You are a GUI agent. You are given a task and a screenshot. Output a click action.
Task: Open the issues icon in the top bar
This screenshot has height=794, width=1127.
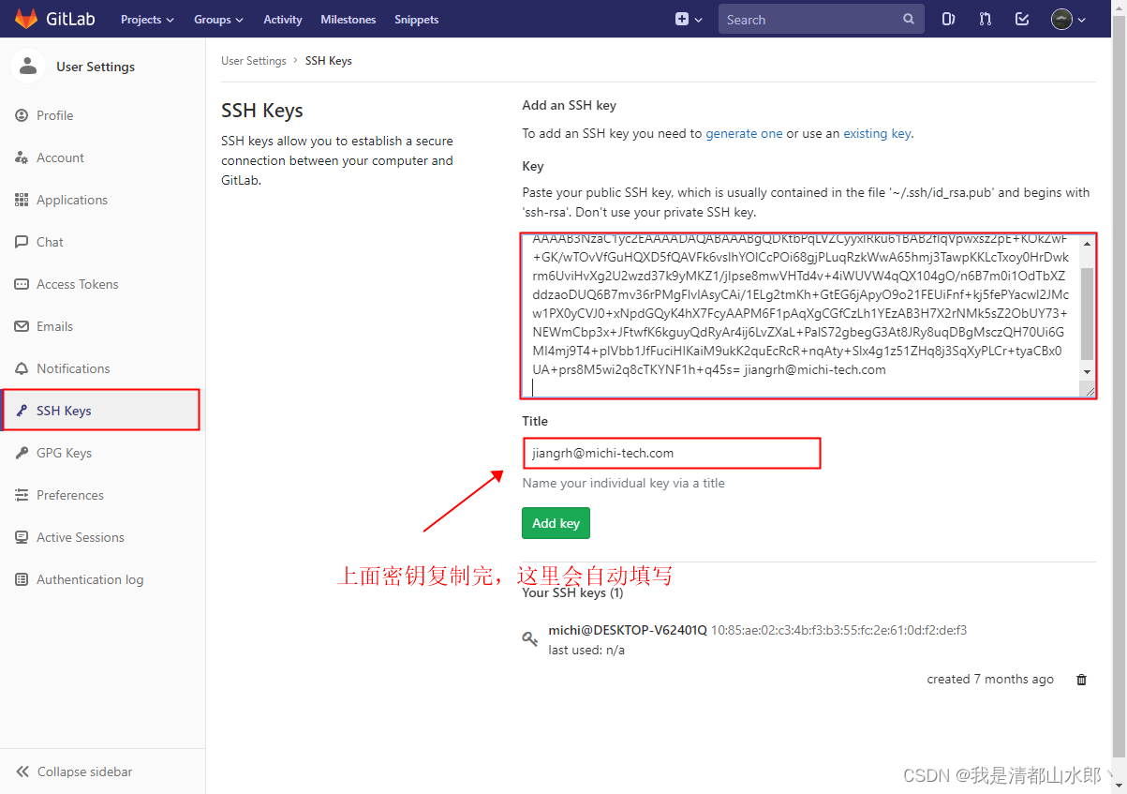tap(948, 19)
